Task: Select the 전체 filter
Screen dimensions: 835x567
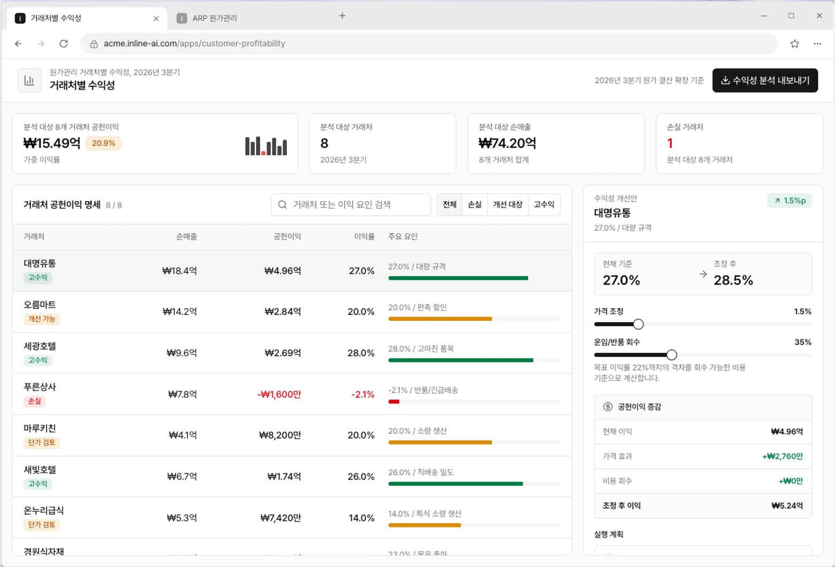Action: [x=450, y=204]
